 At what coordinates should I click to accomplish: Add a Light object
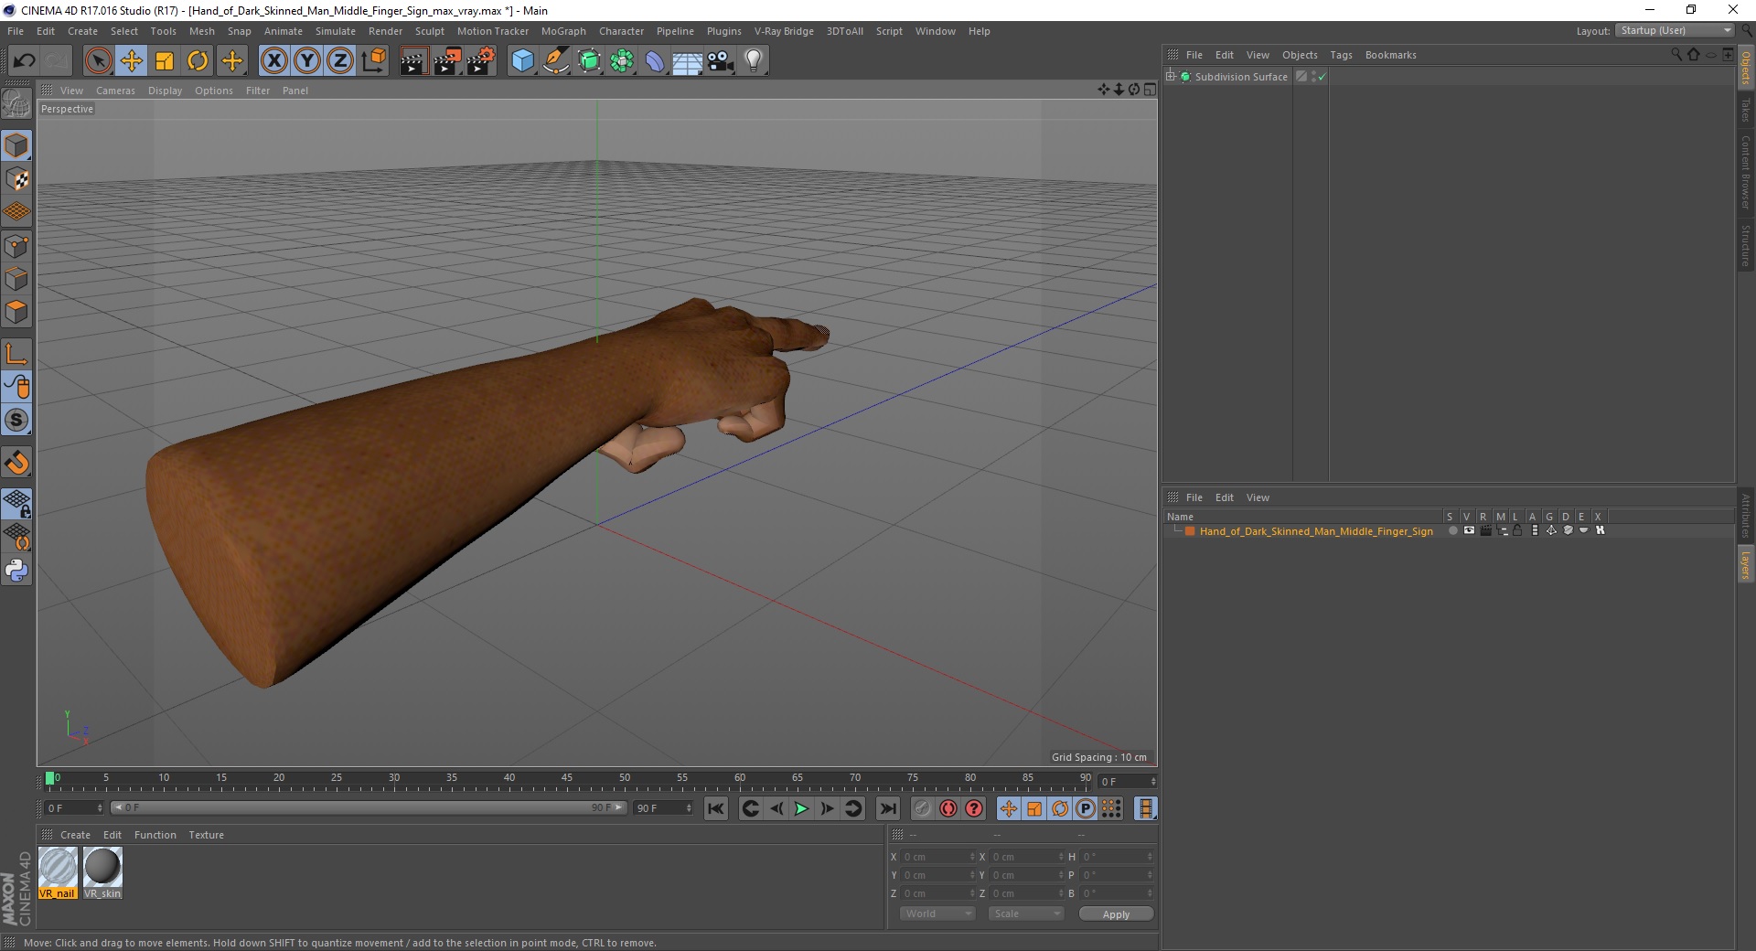tap(754, 61)
